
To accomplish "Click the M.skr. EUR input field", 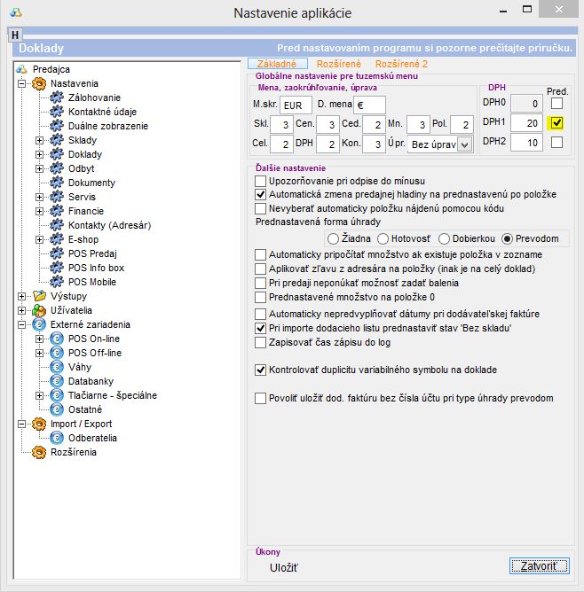I will point(291,105).
